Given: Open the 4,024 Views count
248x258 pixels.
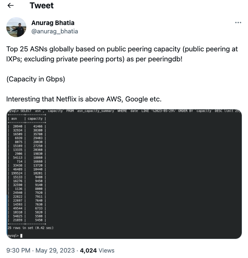Looking at the screenshot, I should [97, 250].
